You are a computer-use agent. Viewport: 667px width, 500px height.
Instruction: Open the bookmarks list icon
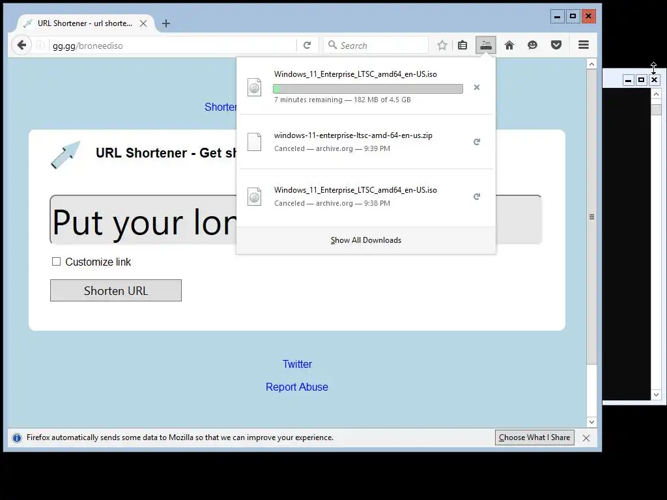(x=462, y=45)
